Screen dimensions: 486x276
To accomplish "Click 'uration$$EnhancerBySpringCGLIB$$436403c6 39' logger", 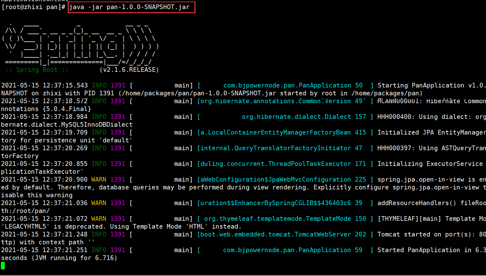I will coord(281,203).
